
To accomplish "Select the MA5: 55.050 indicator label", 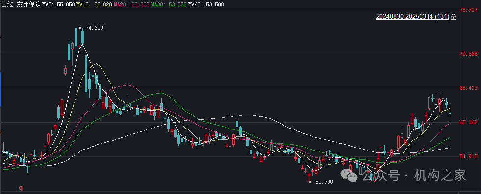I will pyautogui.click(x=58, y=4).
